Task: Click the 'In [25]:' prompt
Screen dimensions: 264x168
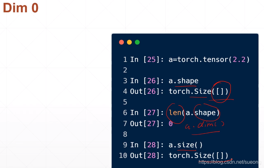Action: pos(147,59)
